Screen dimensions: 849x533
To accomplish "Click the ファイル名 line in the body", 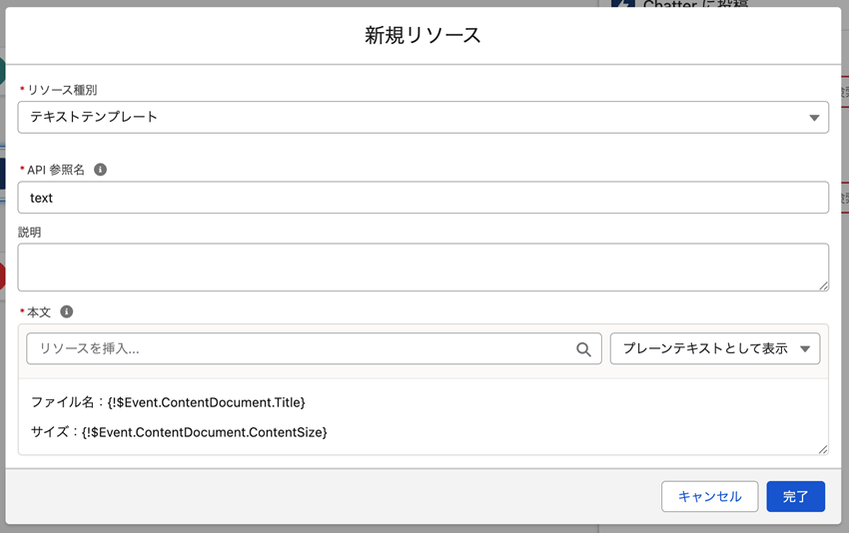I will (x=168, y=402).
